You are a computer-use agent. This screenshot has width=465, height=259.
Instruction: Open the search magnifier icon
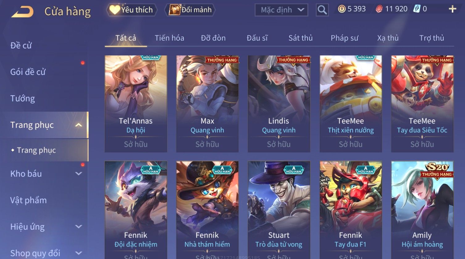coord(322,10)
